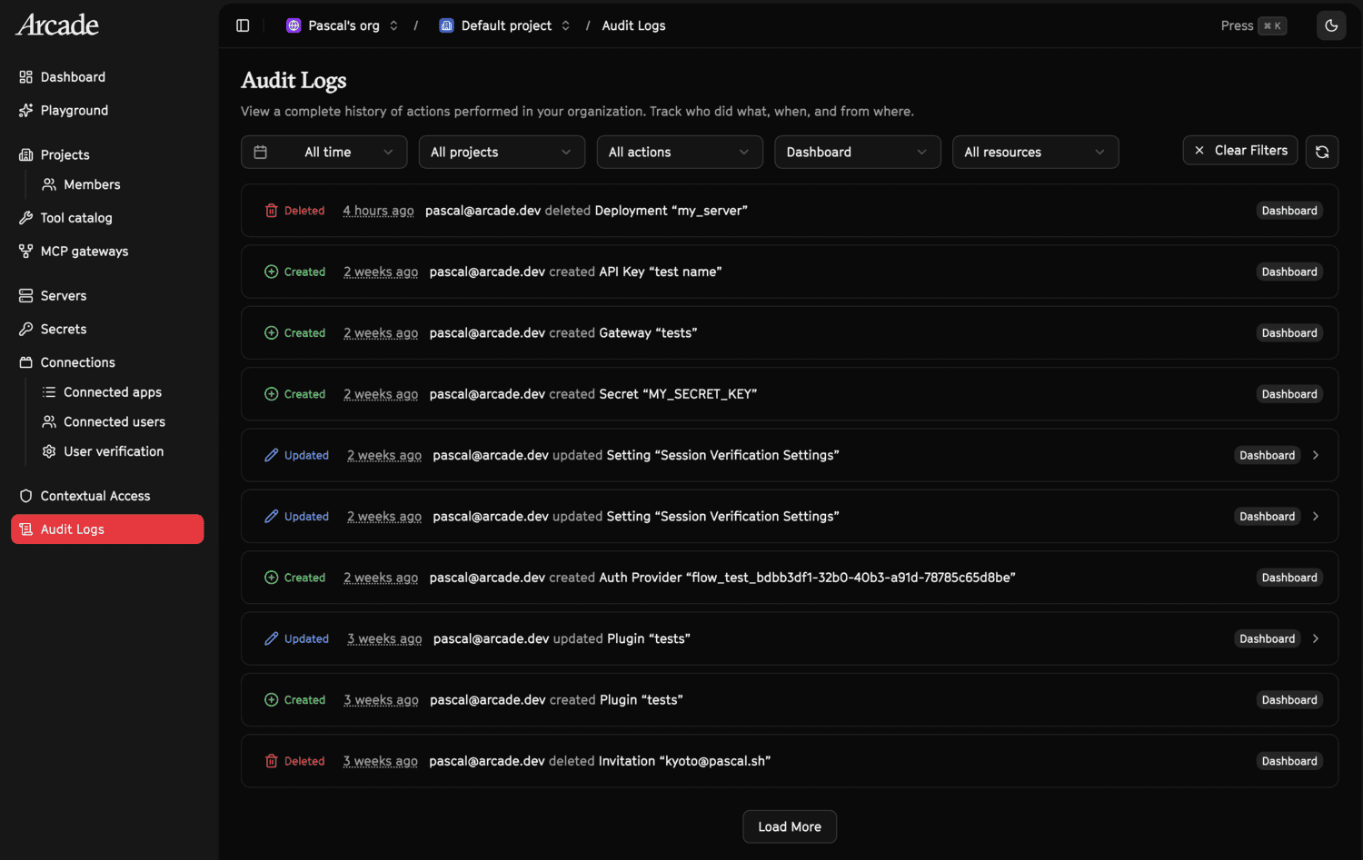Select the Tool catalog icon
The width and height of the screenshot is (1363, 860).
click(x=25, y=217)
